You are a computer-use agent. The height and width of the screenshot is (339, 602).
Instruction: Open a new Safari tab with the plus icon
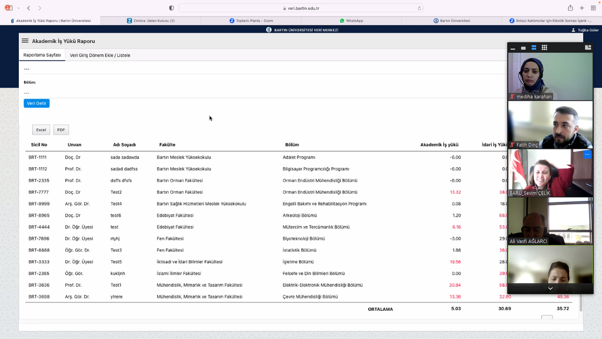click(582, 8)
